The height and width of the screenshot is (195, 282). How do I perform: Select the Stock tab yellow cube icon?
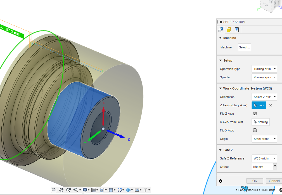pyautogui.click(x=229, y=29)
